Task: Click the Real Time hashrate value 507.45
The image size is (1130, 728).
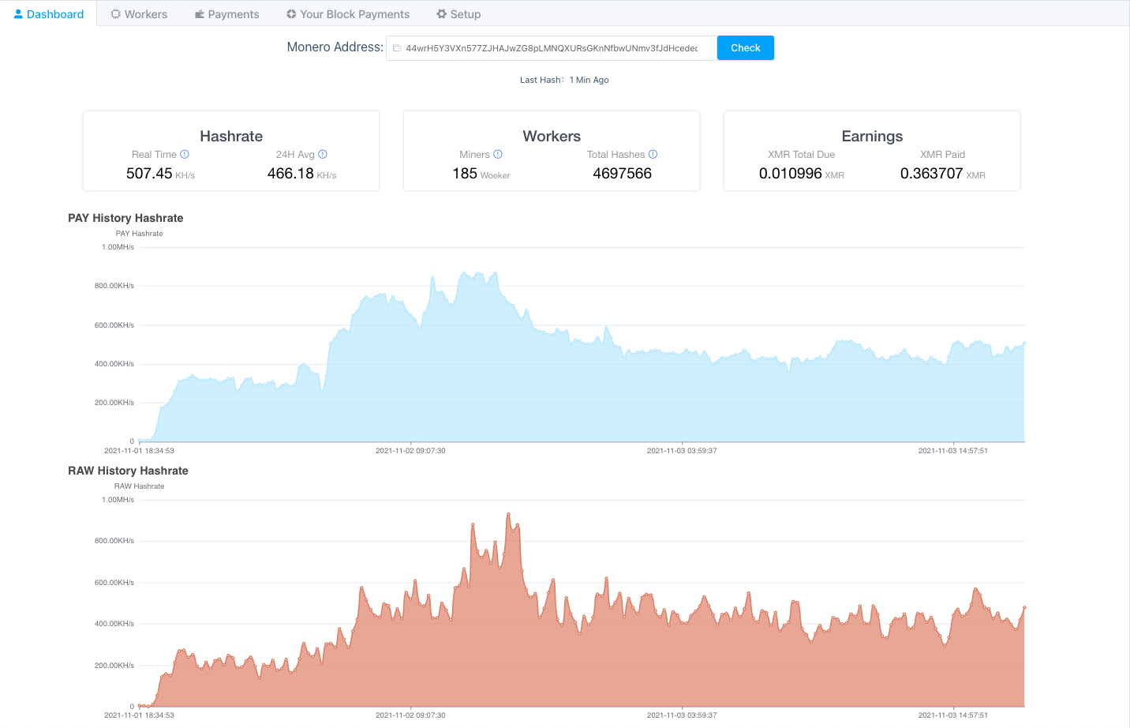Action: tap(149, 174)
